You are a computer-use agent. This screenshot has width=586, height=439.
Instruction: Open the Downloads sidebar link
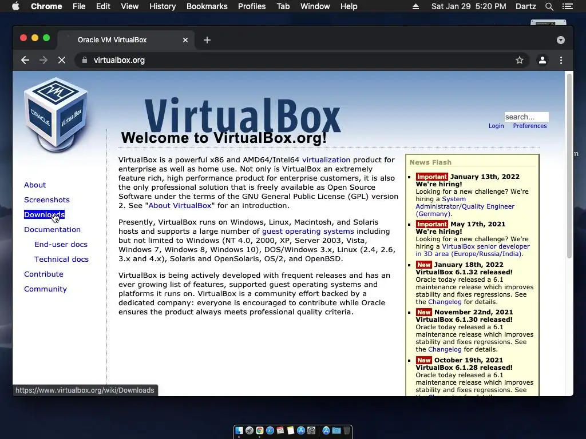pyautogui.click(x=44, y=215)
